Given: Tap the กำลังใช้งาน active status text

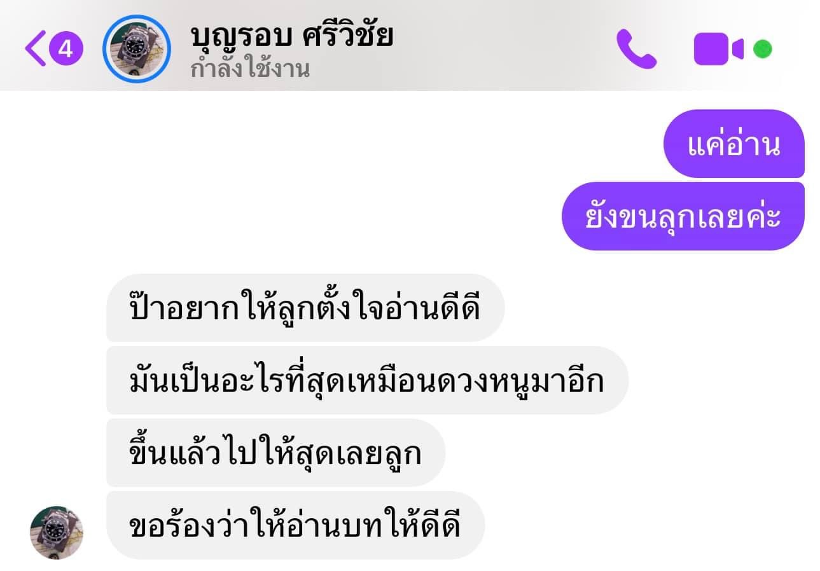Looking at the screenshot, I should [x=250, y=68].
